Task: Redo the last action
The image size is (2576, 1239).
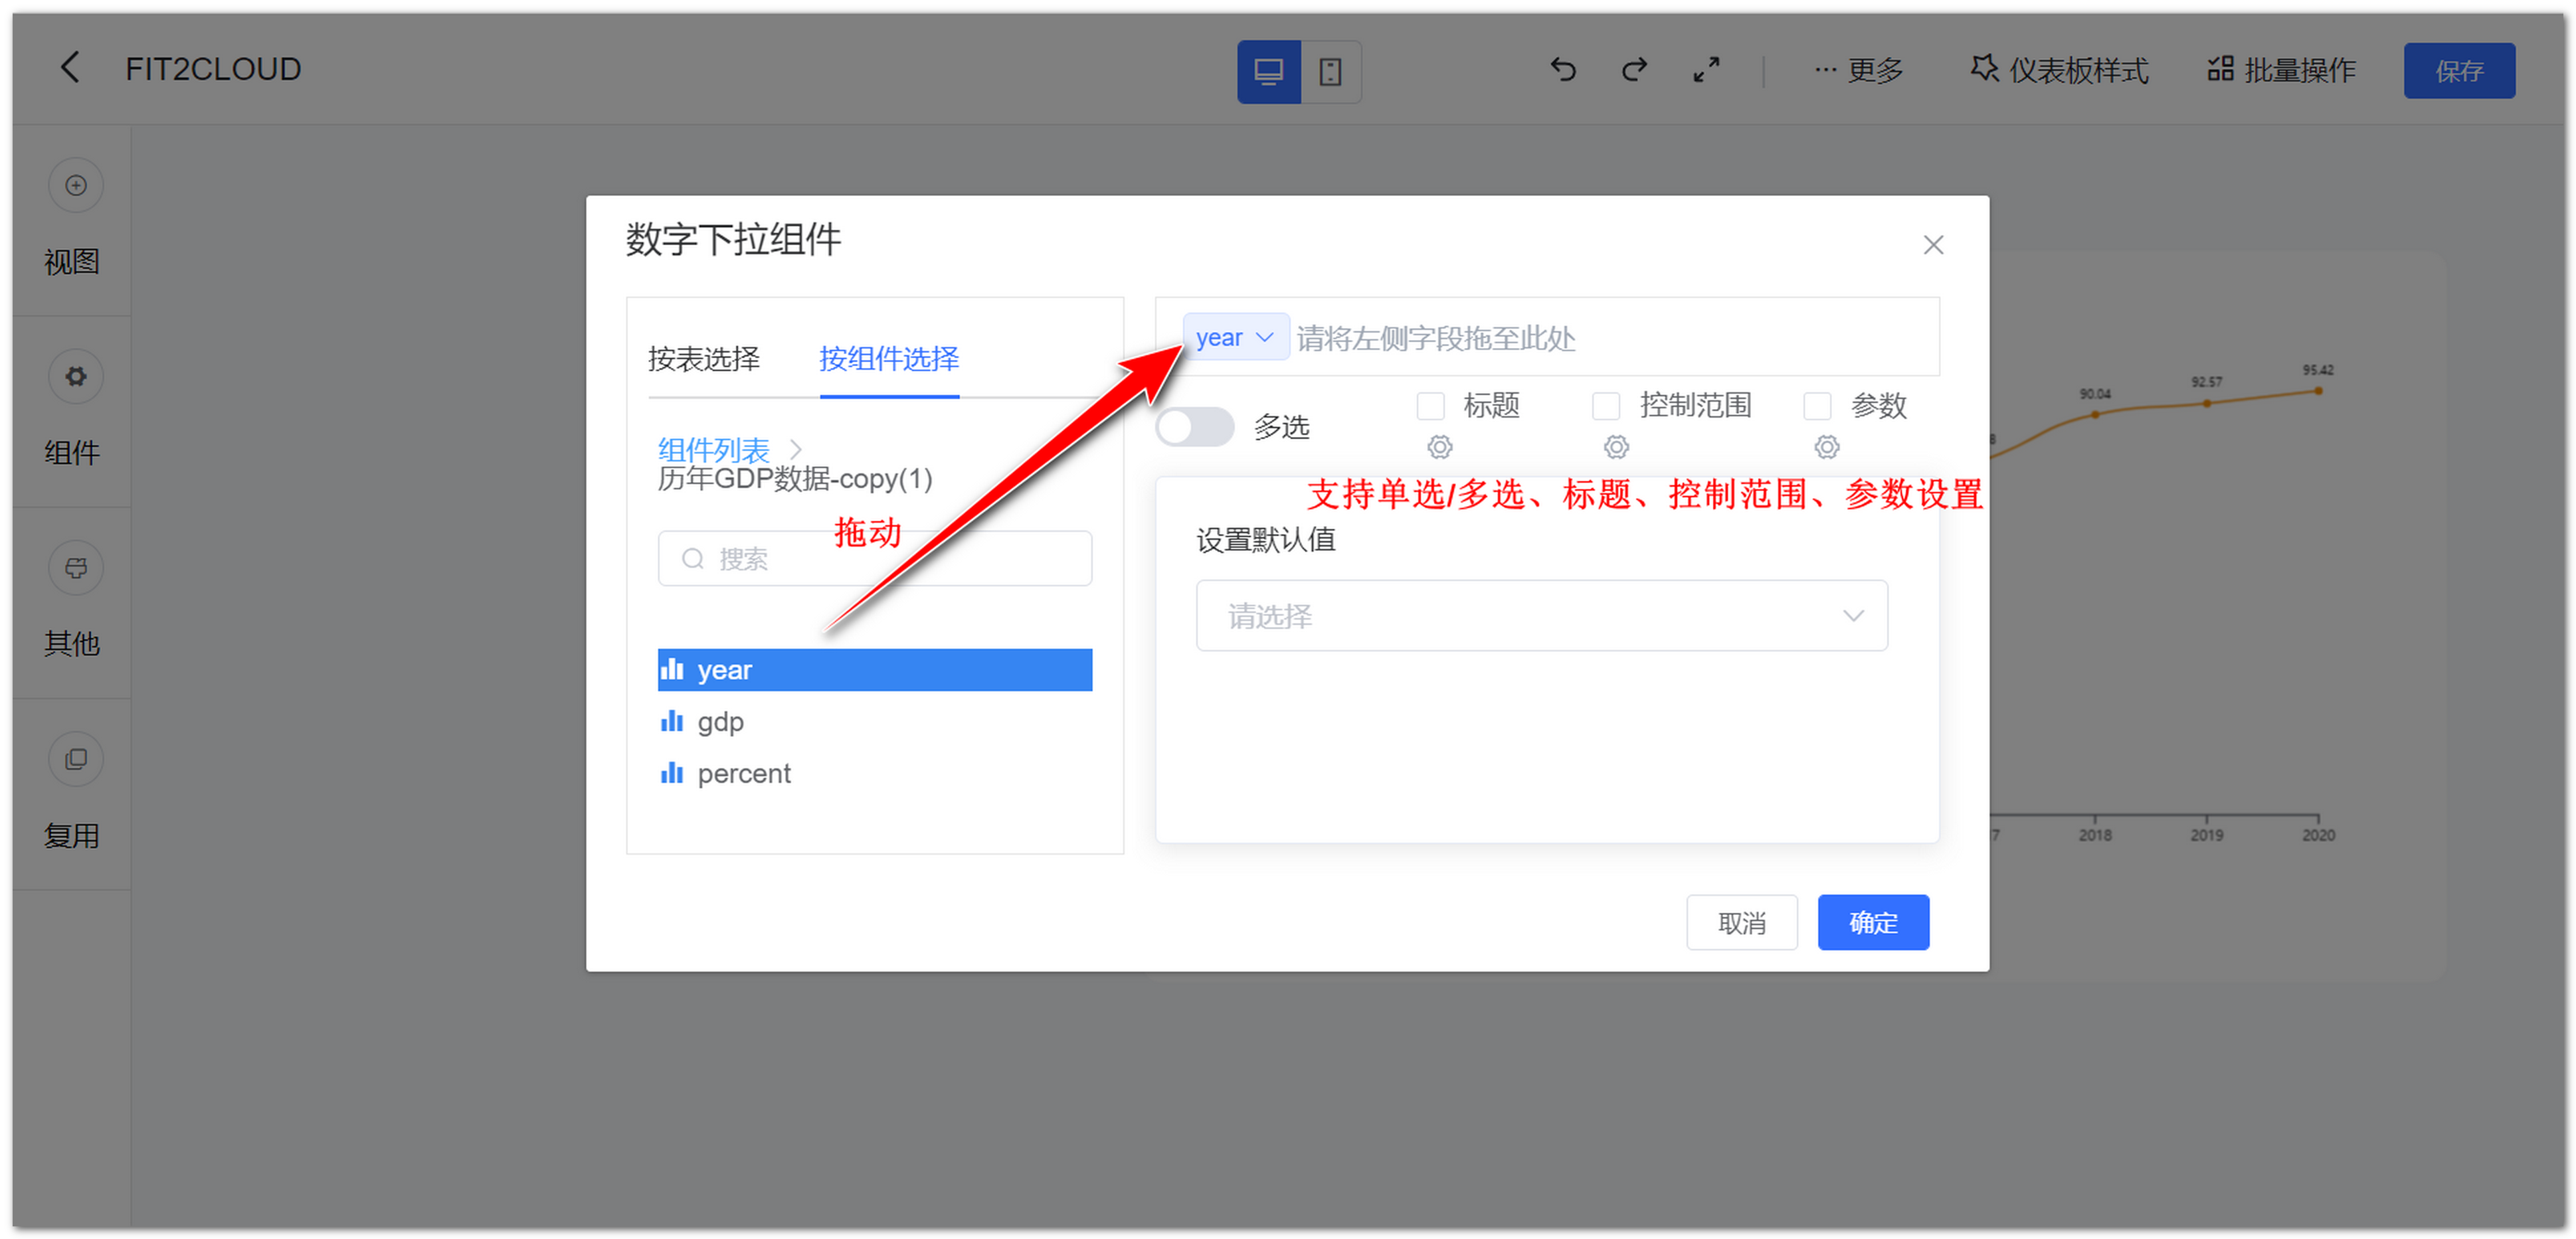Action: pyautogui.click(x=1634, y=70)
